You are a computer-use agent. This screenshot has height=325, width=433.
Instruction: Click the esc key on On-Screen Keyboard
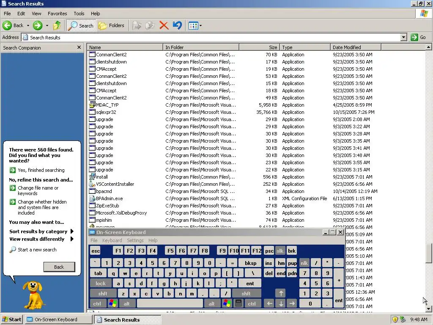coord(96,251)
